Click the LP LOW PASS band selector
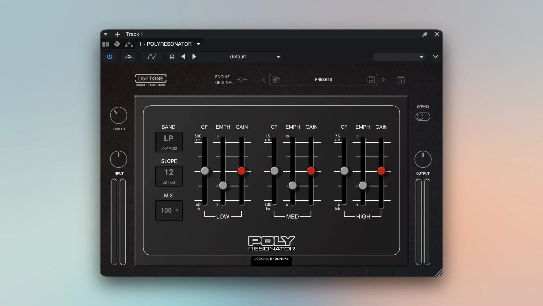The width and height of the screenshot is (543, 306). pyautogui.click(x=169, y=142)
